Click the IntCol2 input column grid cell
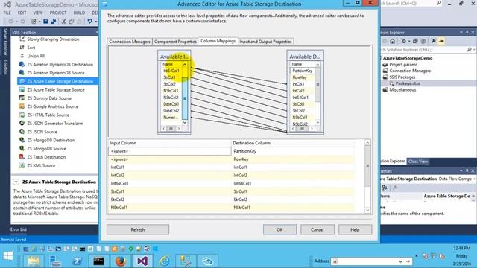 pyautogui.click(x=169, y=176)
